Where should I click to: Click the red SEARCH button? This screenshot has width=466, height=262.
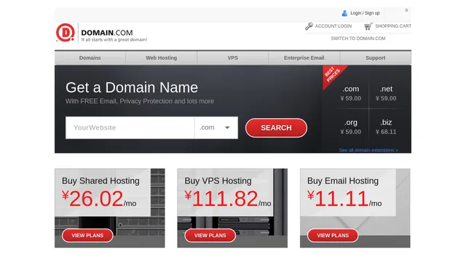[276, 128]
